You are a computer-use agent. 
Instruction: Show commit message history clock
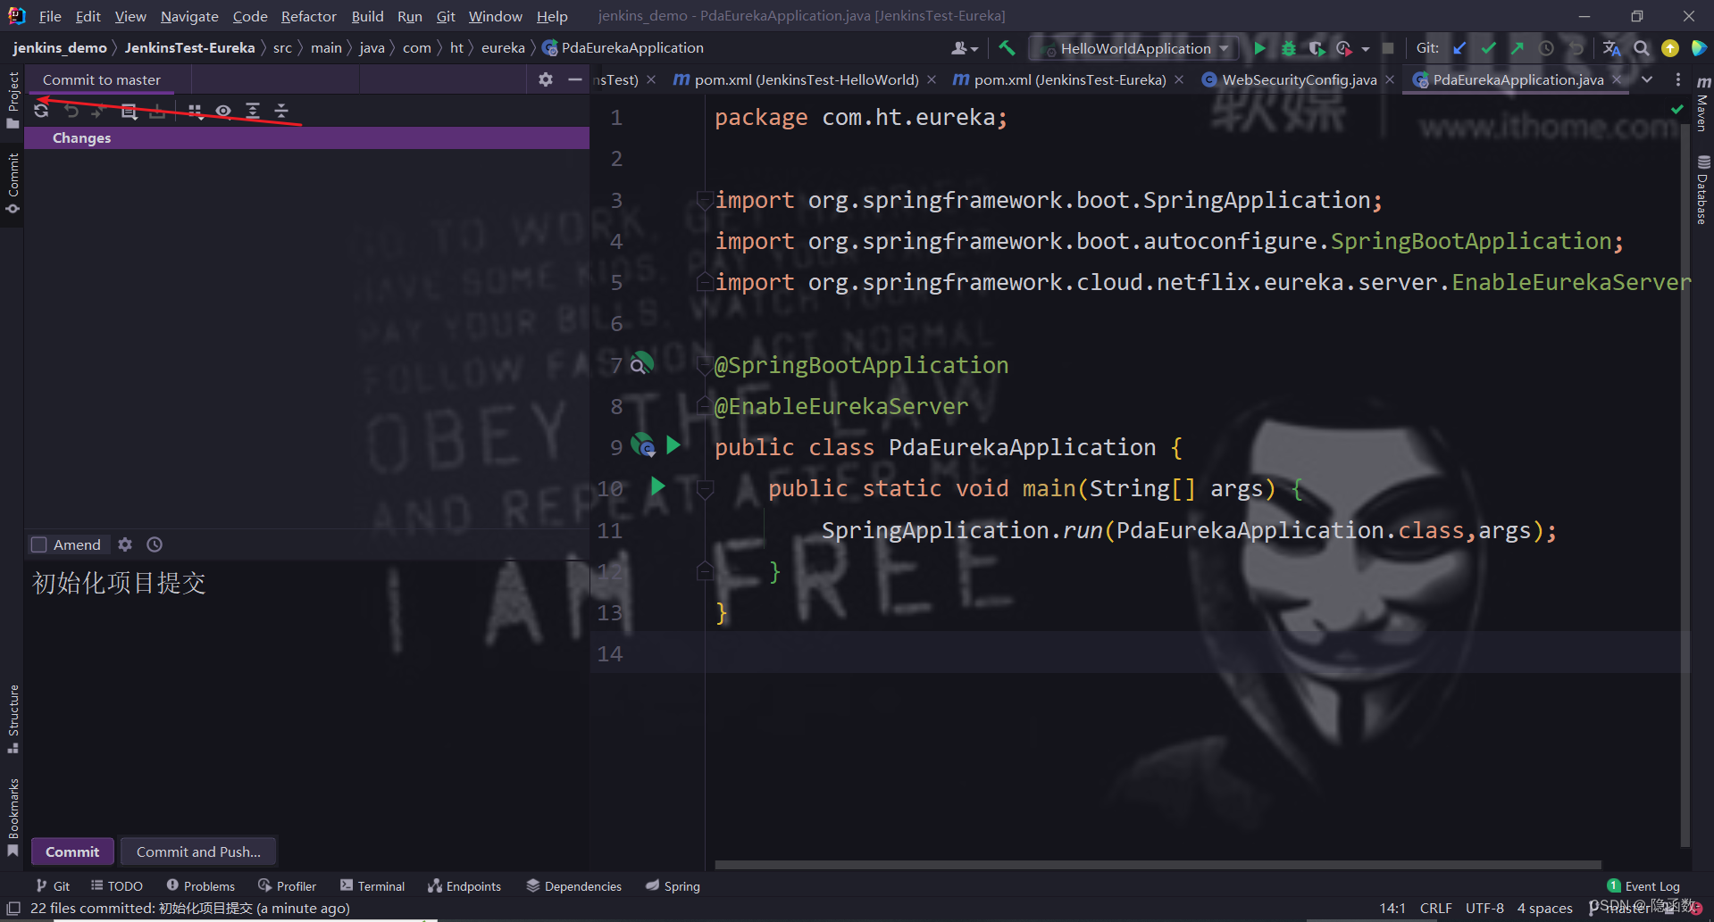(x=155, y=544)
